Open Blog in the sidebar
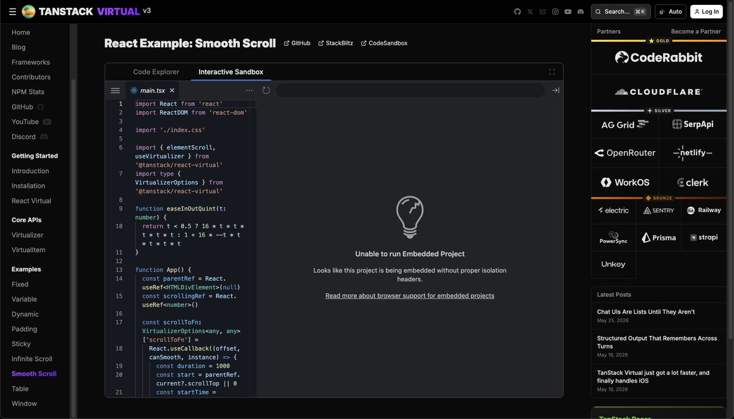The height and width of the screenshot is (419, 734). [18, 47]
